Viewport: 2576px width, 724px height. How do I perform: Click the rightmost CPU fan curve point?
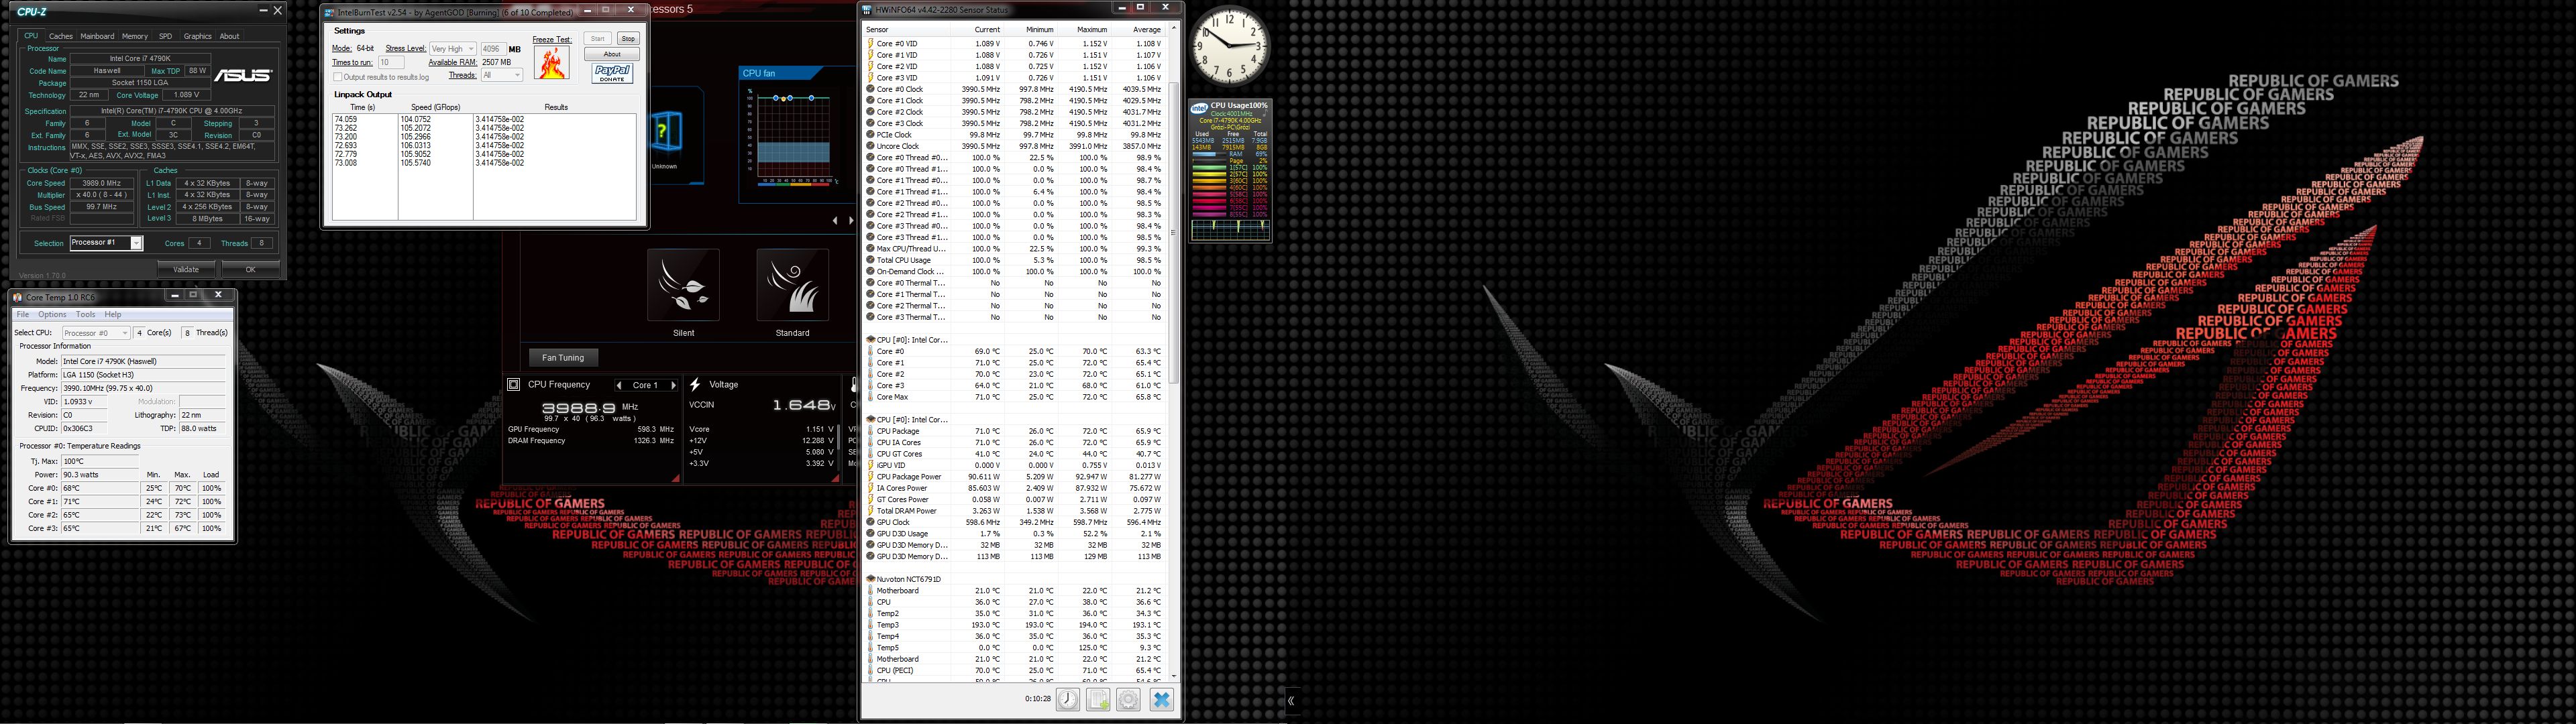pyautogui.click(x=812, y=98)
